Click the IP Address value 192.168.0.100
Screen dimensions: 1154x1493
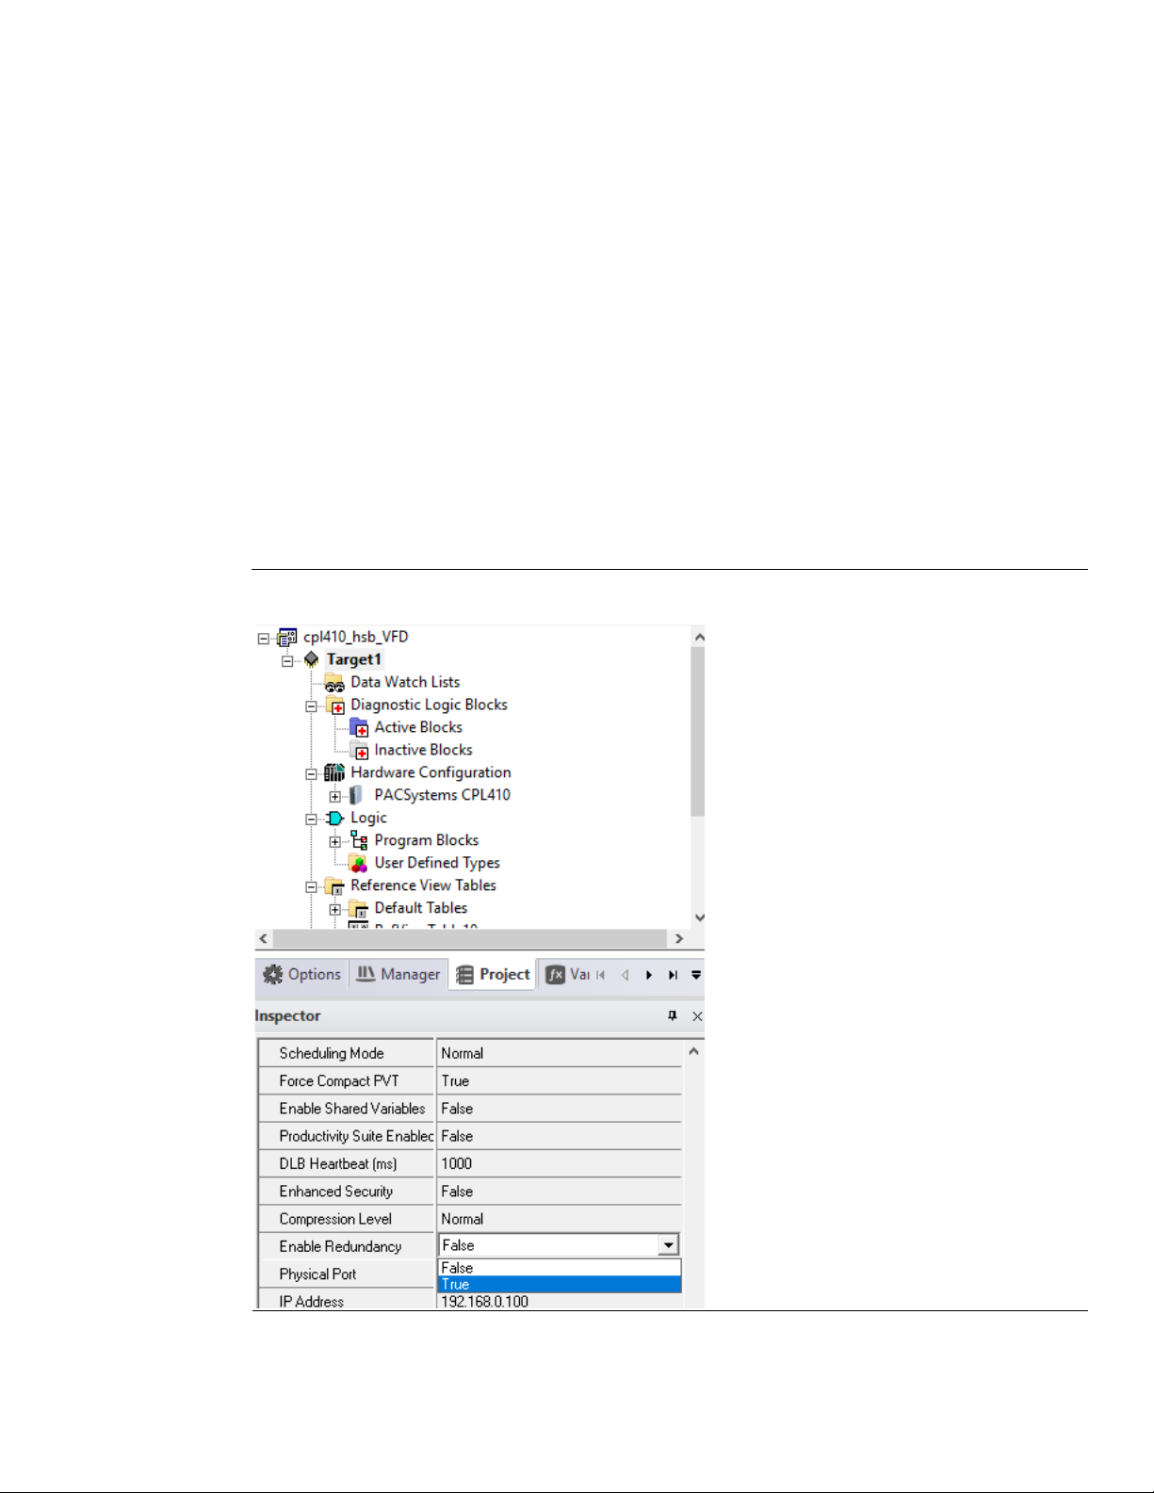point(560,1302)
